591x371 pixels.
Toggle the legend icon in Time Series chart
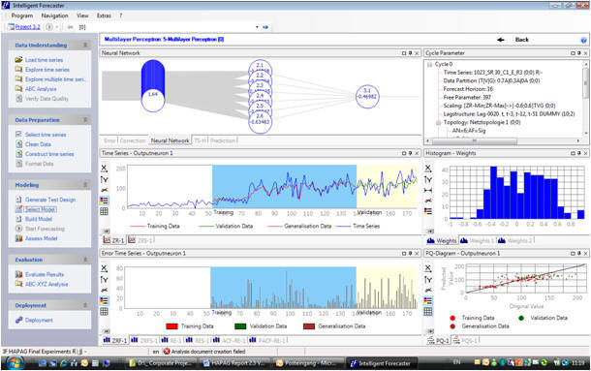click(104, 201)
